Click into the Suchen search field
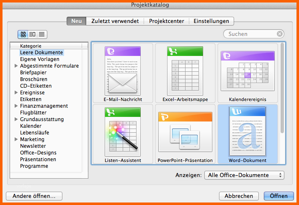Screen dimensions: 299x205 click(x=249, y=34)
